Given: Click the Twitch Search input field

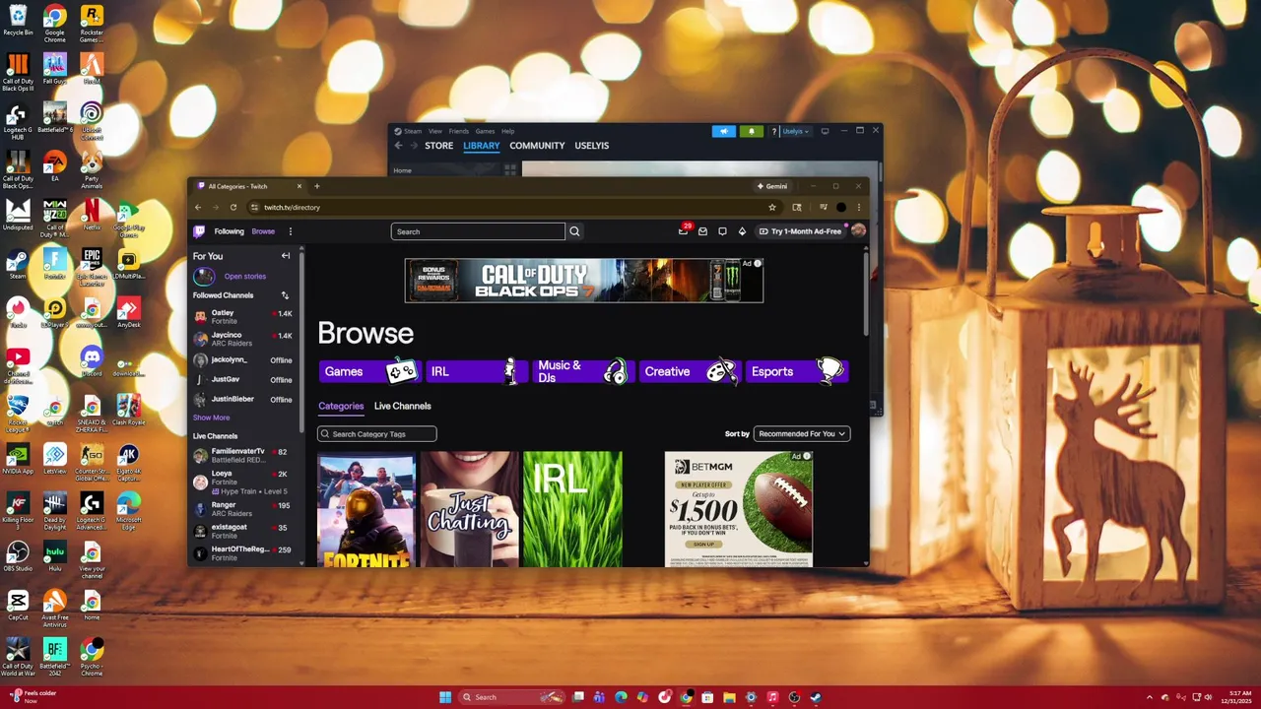Looking at the screenshot, I should (x=478, y=231).
